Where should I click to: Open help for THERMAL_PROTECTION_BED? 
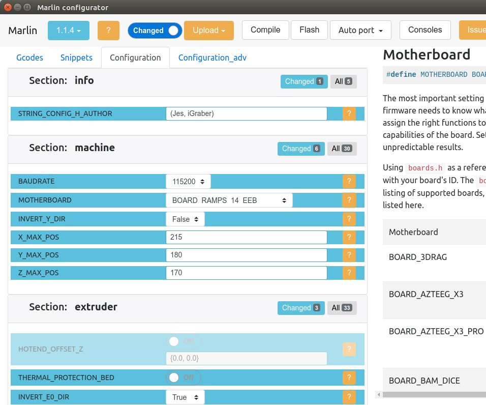[x=349, y=378]
